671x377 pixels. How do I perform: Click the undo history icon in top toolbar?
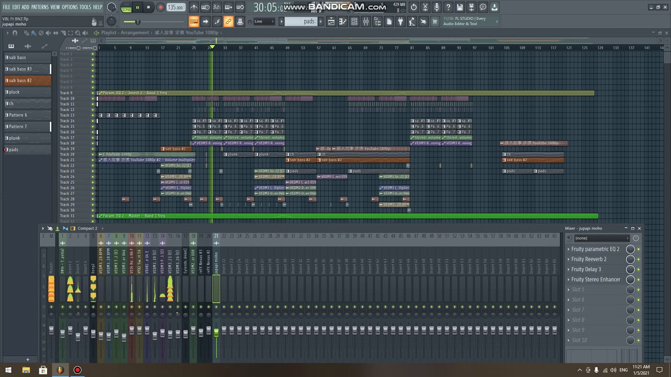click(413, 7)
